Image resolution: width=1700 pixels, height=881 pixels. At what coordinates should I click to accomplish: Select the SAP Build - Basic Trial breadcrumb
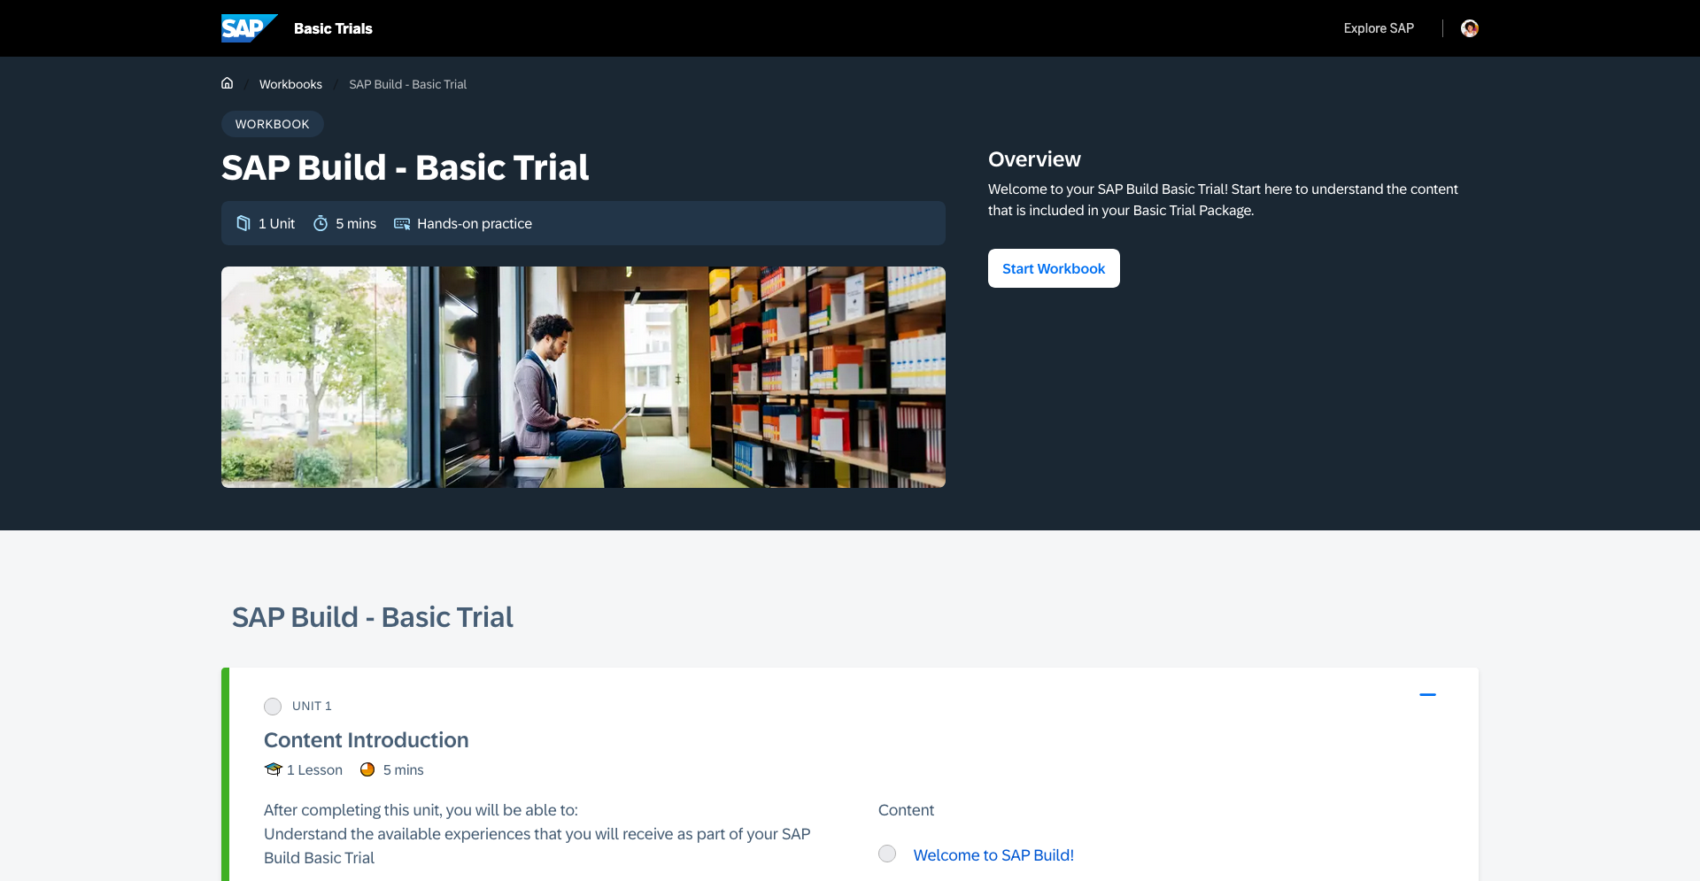pyautogui.click(x=407, y=84)
